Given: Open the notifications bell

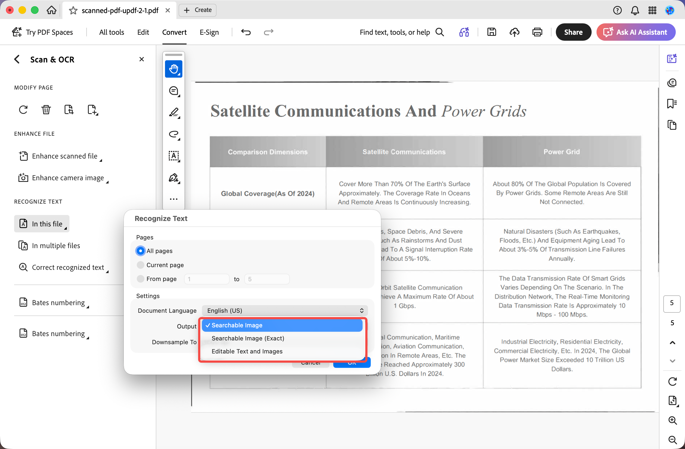Looking at the screenshot, I should click(635, 10).
